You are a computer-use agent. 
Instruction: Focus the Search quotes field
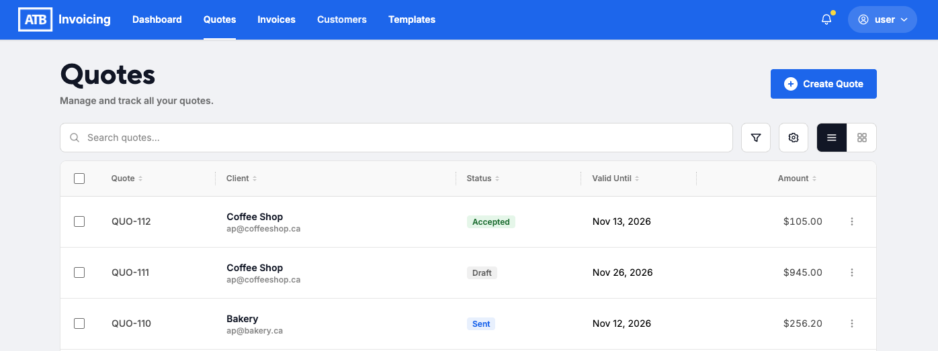[396, 138]
